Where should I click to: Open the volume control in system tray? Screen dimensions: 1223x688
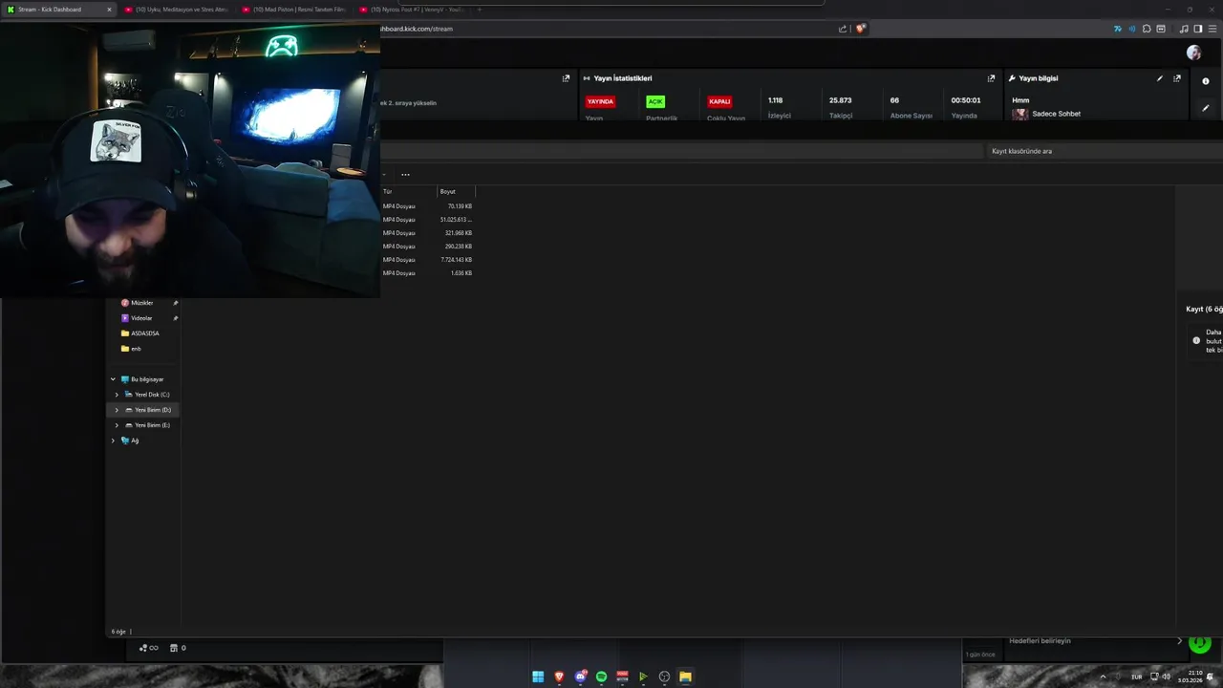click(1166, 677)
